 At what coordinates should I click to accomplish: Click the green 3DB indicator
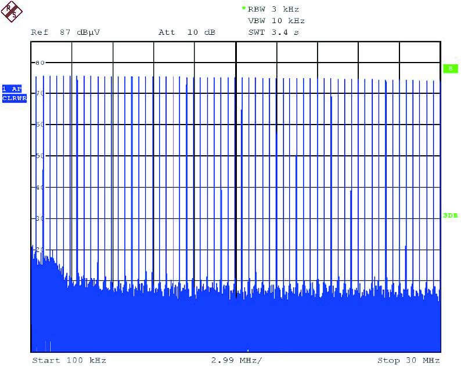click(x=450, y=215)
